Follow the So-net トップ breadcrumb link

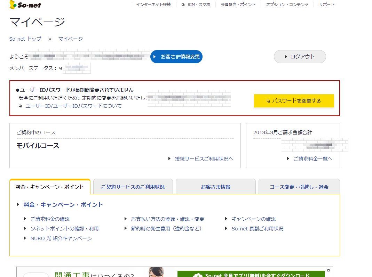click(25, 39)
